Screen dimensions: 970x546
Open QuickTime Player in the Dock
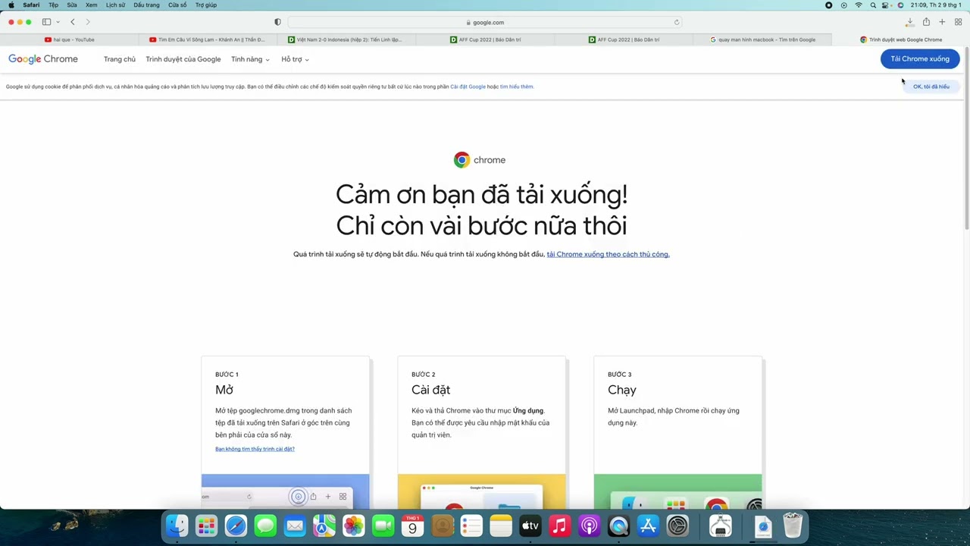click(619, 526)
